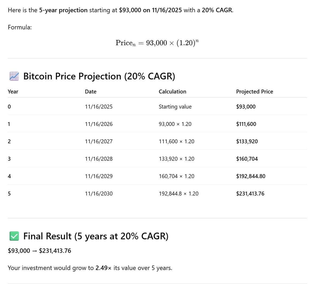Image resolution: width=321 pixels, height=284 pixels.
Task: Click the Starting value cell
Action: 175,107
